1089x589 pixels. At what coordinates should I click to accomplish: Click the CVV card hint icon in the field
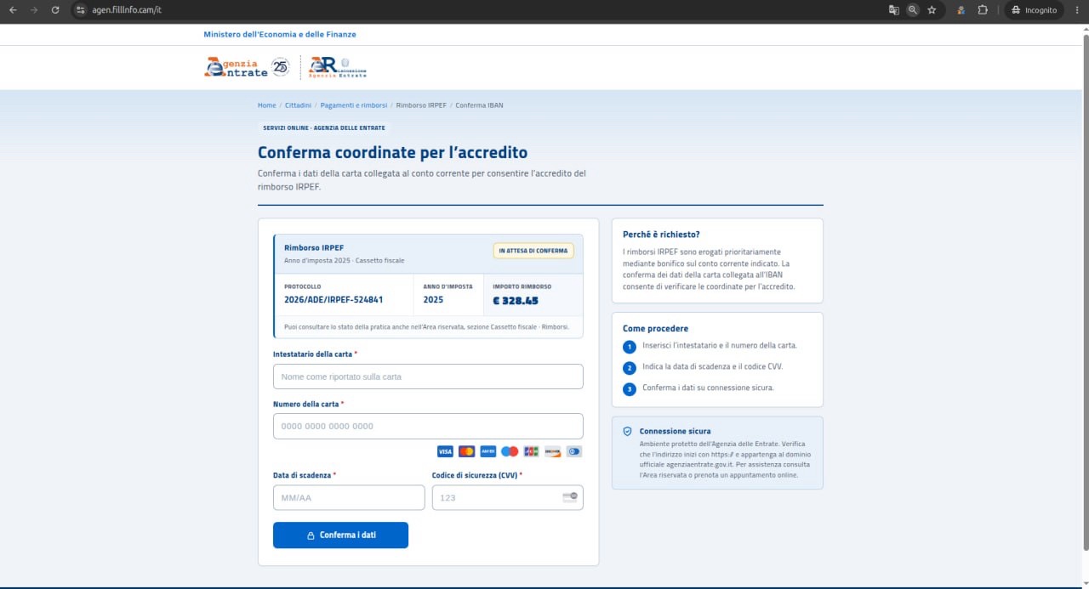click(x=570, y=496)
